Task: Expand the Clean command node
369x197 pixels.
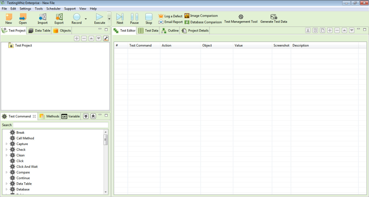Action: (x=7, y=155)
